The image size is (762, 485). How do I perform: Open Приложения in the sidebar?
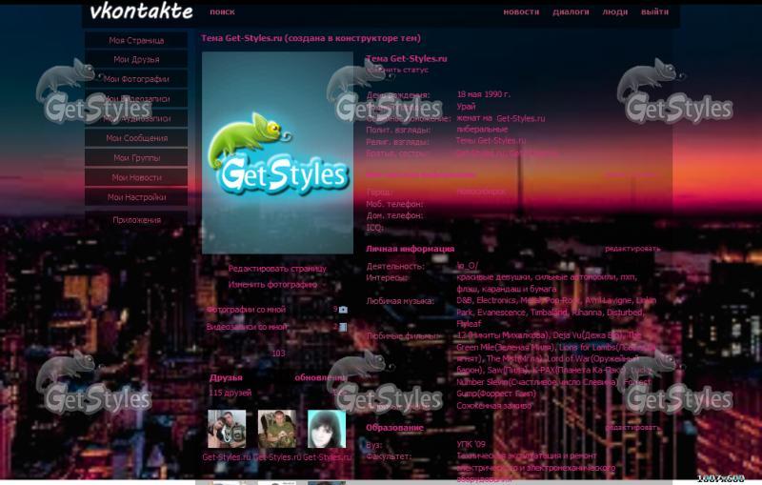[136, 220]
